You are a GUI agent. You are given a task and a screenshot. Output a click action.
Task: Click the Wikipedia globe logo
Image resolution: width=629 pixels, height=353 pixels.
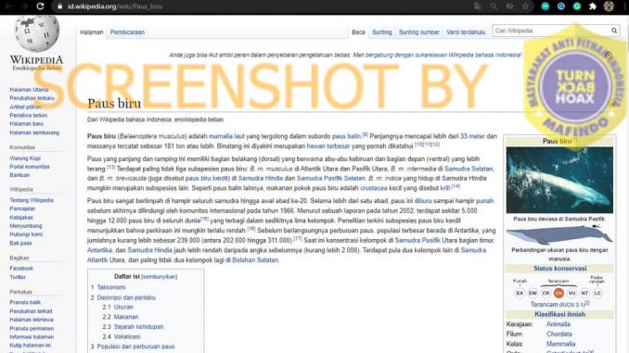pyautogui.click(x=36, y=33)
